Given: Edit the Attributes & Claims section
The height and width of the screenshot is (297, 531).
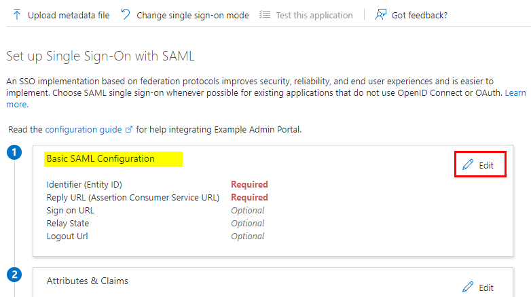Looking at the screenshot, I should [479, 287].
